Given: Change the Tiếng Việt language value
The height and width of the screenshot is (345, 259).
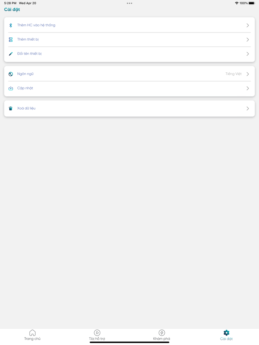Looking at the screenshot, I should pos(233,74).
